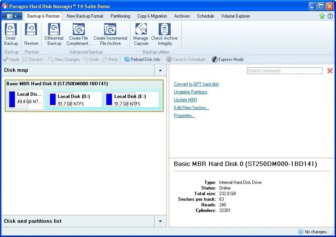Open disk Properties link

[184, 116]
